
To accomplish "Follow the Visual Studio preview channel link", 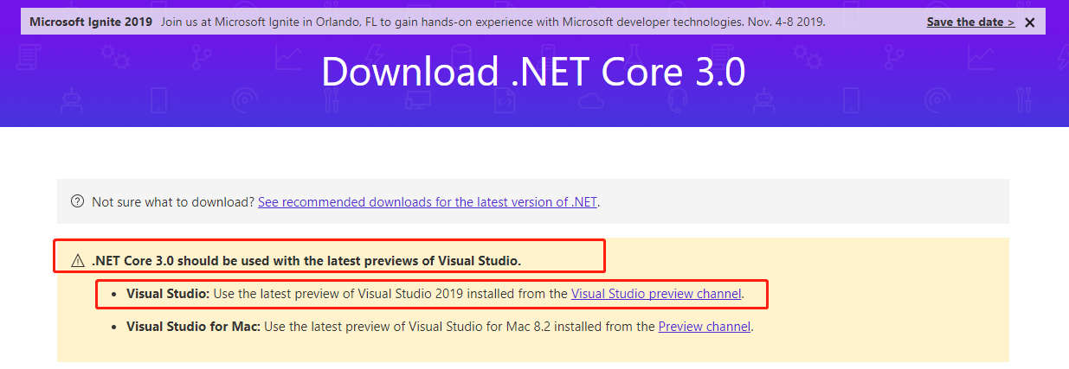I will [x=656, y=294].
